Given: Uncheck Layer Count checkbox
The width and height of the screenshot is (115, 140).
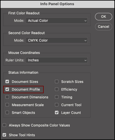Looking at the screenshot, I should point(57,112).
